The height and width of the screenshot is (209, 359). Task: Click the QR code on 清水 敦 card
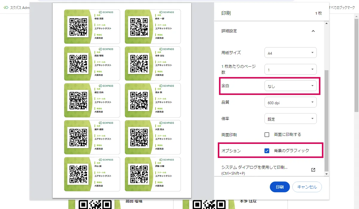tap(139, 100)
